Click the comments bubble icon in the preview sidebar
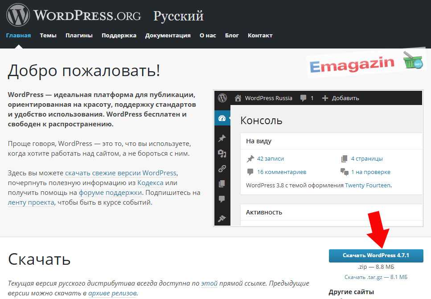This screenshot has height=299, width=431. click(222, 199)
